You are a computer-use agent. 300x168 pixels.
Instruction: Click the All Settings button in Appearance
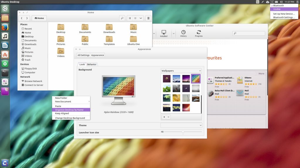click(83, 55)
